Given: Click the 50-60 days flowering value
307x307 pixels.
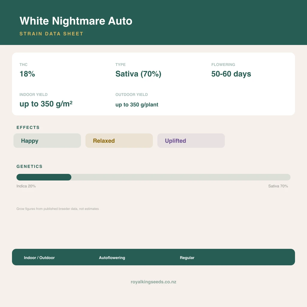Looking at the screenshot, I should 231,74.
